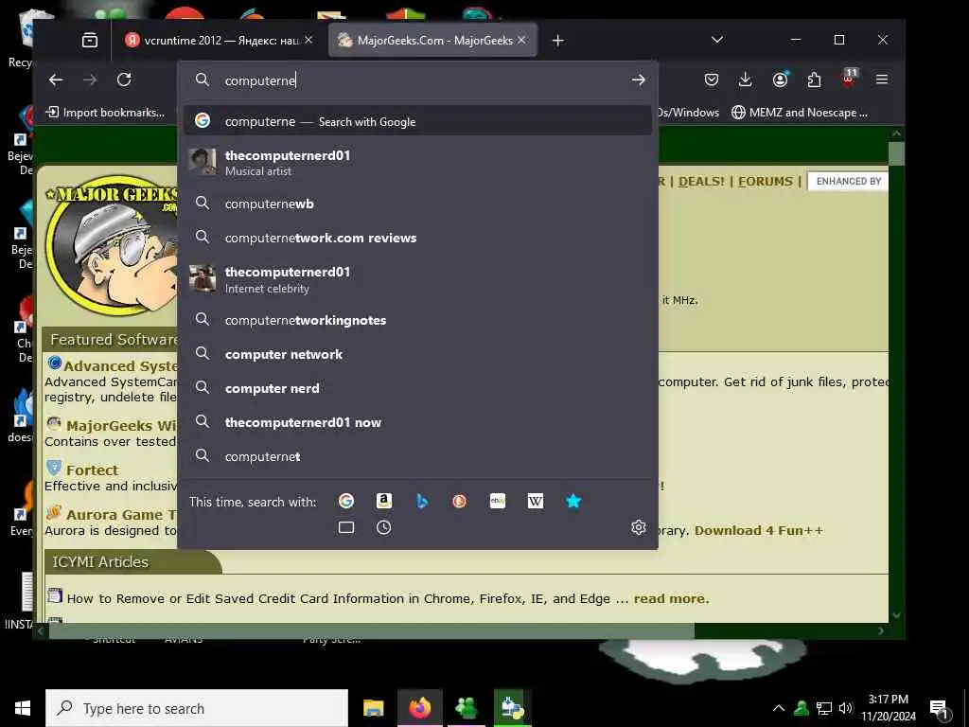Screen dimensions: 969x727
Task: Click the Type here to search box
Action: click(197, 708)
